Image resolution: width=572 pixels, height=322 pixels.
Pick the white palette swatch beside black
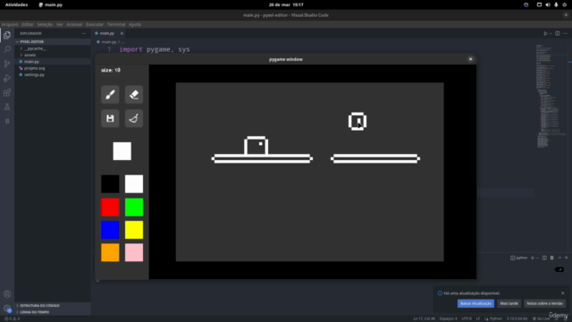click(x=134, y=183)
